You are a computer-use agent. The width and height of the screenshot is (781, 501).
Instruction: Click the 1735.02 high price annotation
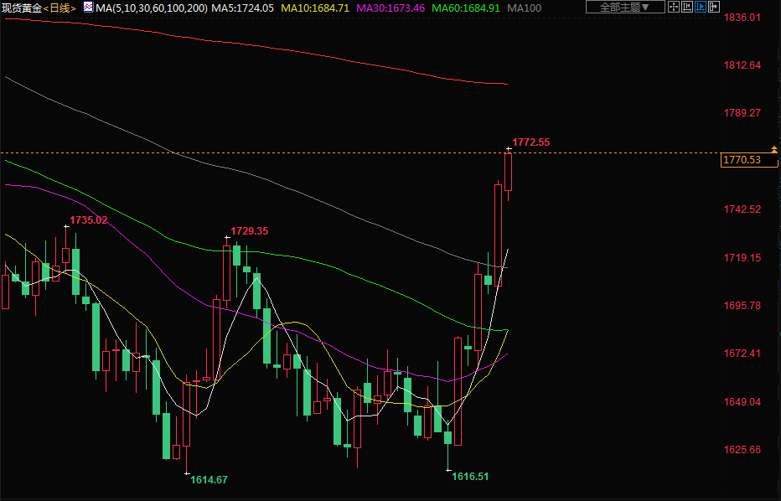click(x=89, y=220)
